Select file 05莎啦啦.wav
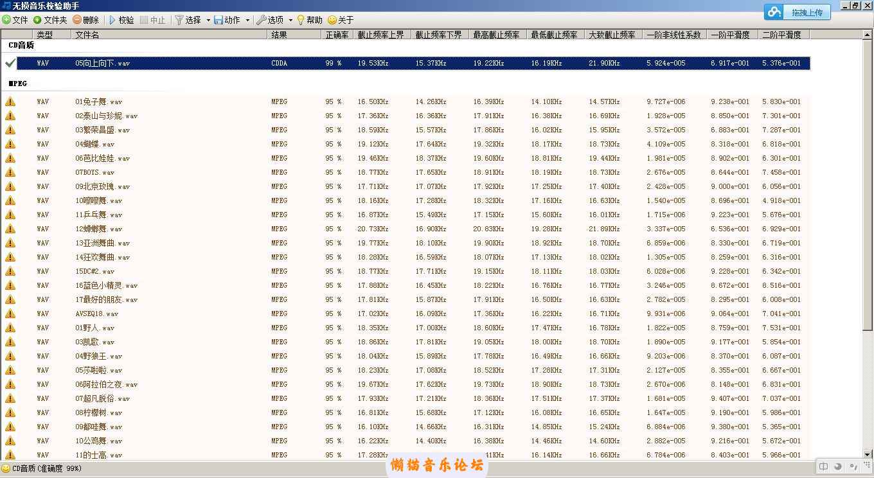This screenshot has width=874, height=478. 98,370
